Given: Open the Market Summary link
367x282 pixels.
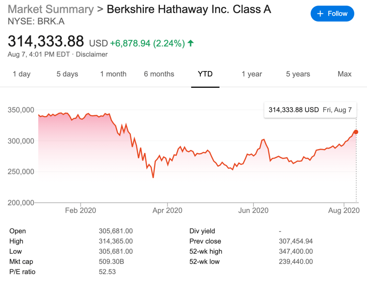Looking at the screenshot, I should pyautogui.click(x=51, y=10).
